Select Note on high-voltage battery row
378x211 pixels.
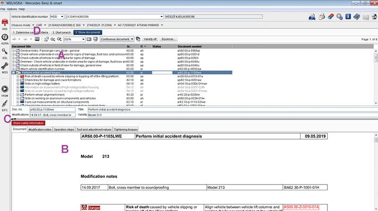click(x=42, y=84)
